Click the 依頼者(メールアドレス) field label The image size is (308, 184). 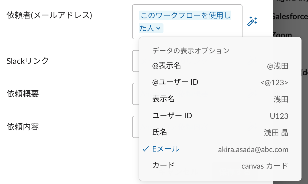[x=49, y=15]
